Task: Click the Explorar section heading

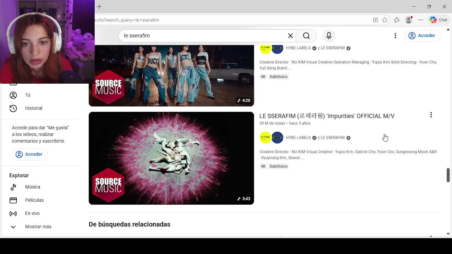Action: pos(19,175)
